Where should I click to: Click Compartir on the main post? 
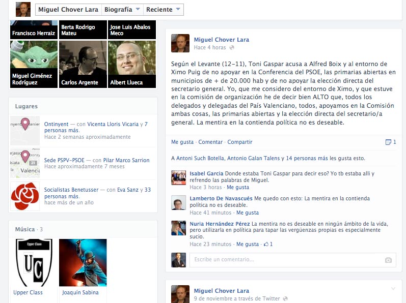tap(240, 142)
